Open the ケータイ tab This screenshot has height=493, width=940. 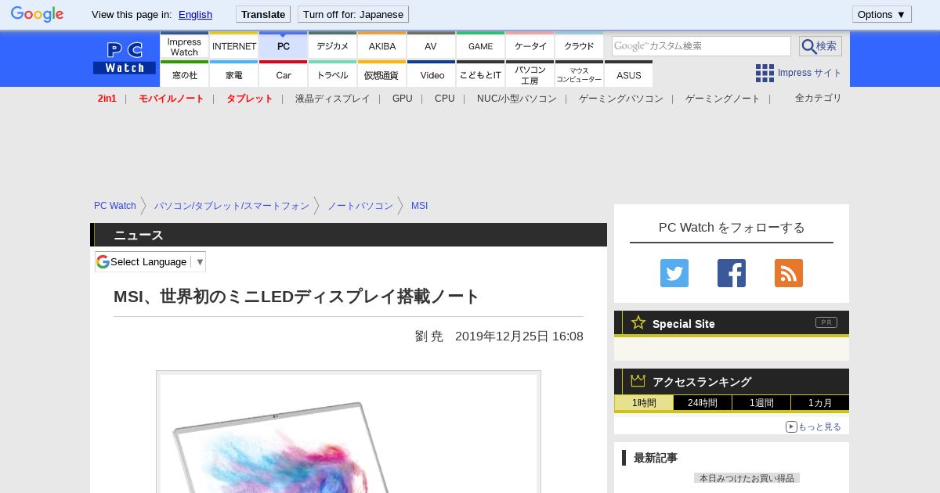click(530, 46)
